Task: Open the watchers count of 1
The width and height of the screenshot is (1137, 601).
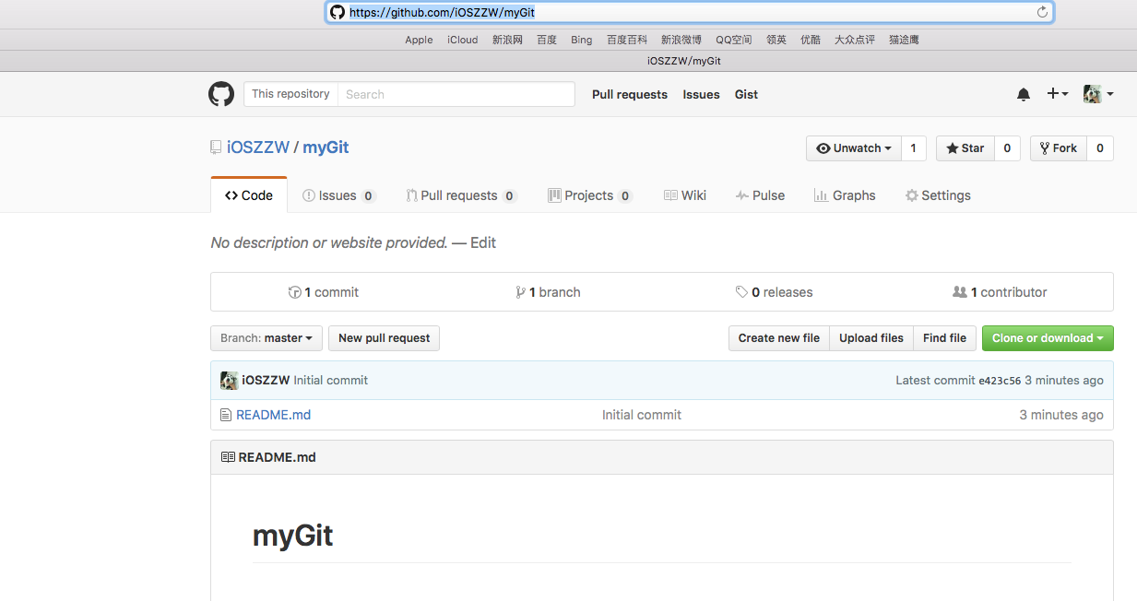Action: pyautogui.click(x=914, y=148)
